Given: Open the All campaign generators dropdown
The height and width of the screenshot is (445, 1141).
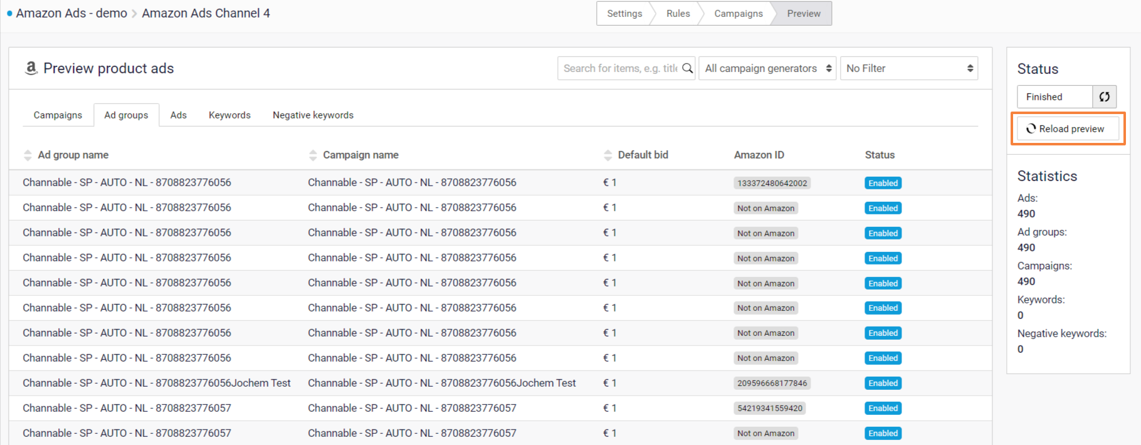Looking at the screenshot, I should tap(767, 68).
